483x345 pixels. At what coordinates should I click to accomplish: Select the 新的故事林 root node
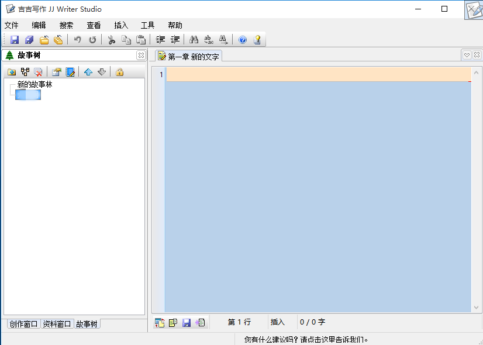pyautogui.click(x=34, y=84)
